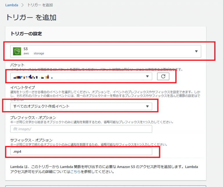The image size is (223, 187).
Task: Click the トリガー を追加 breadcrumb text
Action: point(40,5)
